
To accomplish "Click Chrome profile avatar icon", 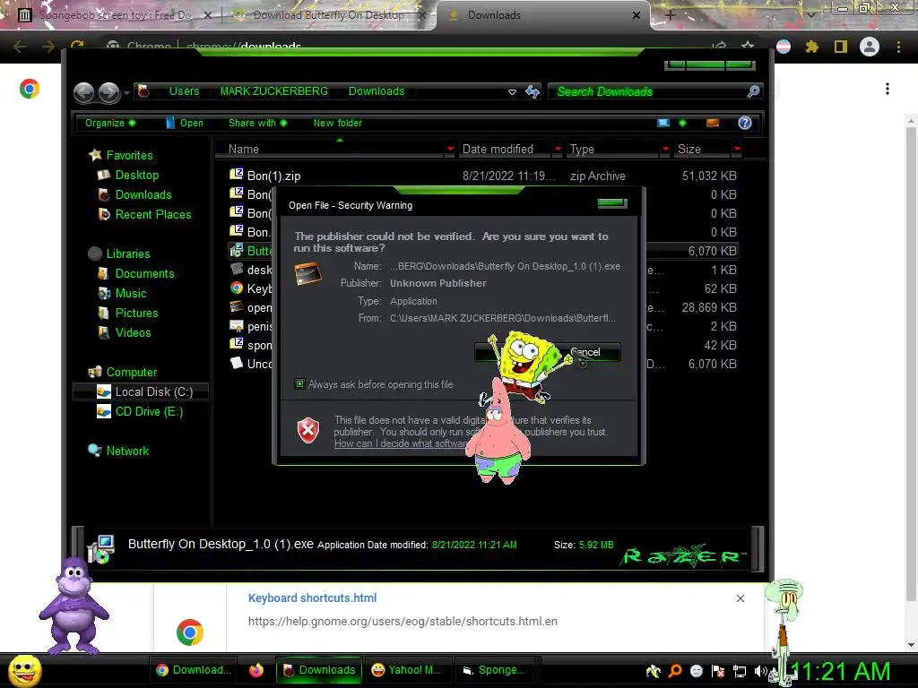I will pos(870,47).
